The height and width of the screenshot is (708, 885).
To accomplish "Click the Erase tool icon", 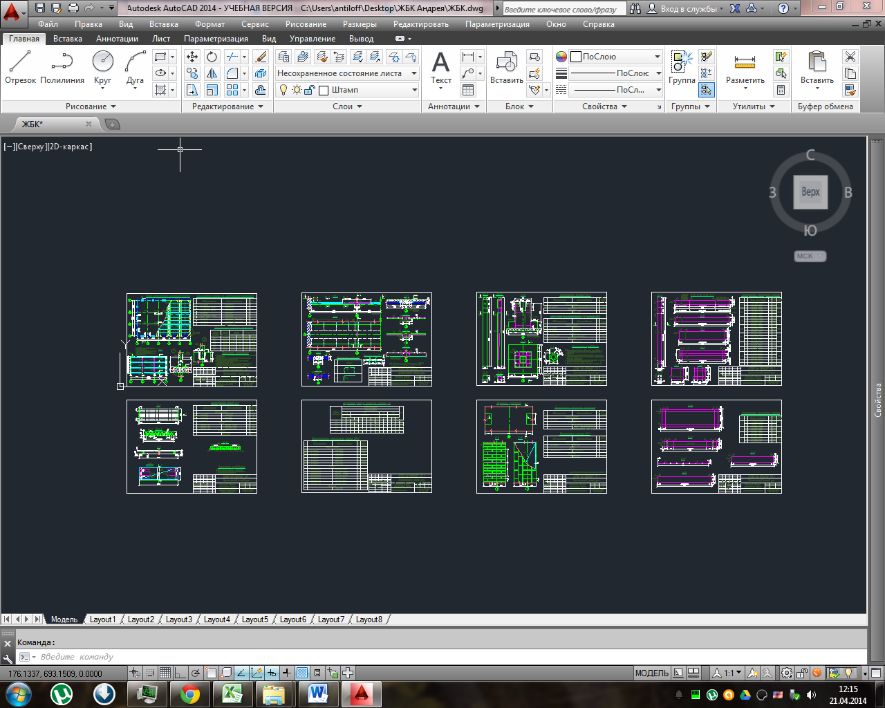I will click(x=261, y=57).
